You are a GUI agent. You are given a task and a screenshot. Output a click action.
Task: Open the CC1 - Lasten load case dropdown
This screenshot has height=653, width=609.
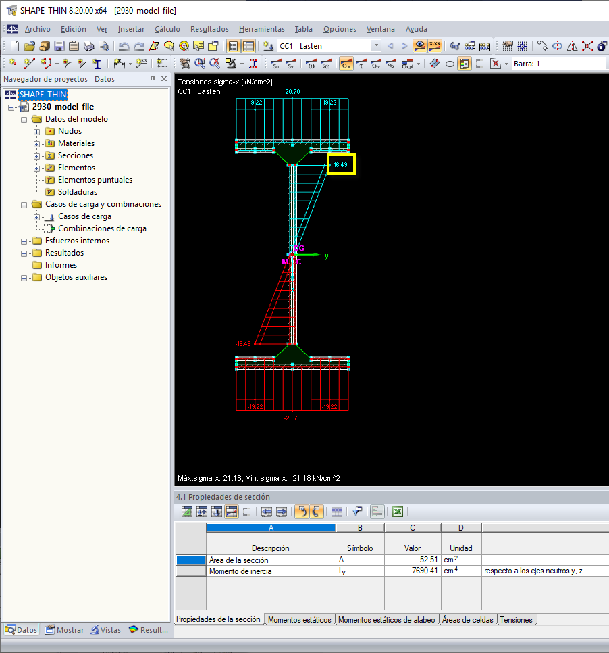376,46
